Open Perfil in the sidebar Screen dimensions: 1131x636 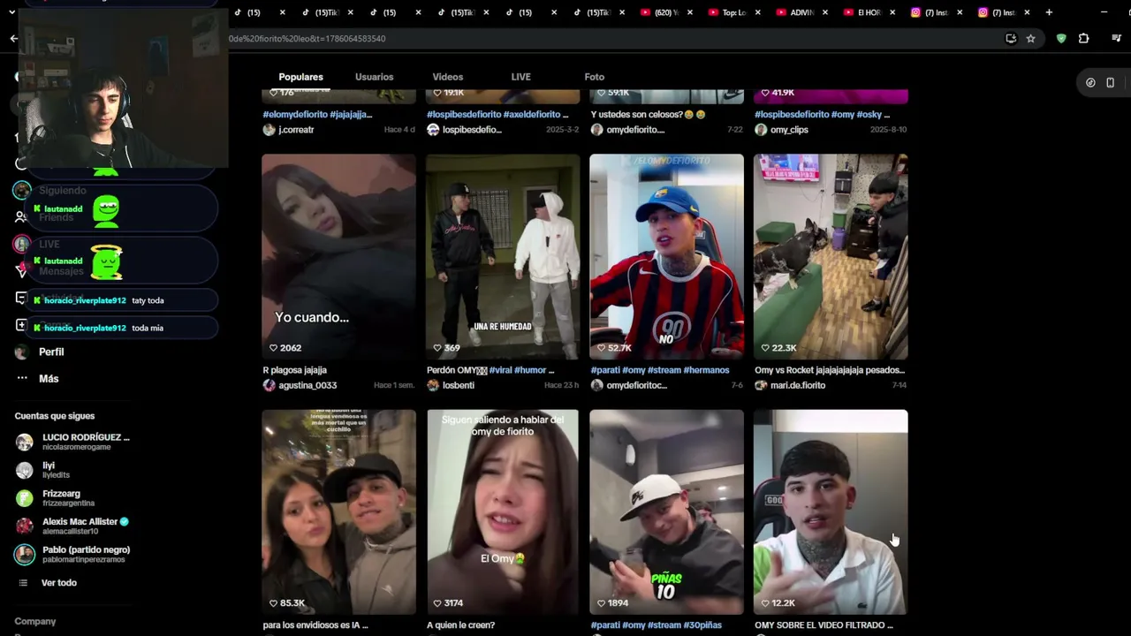(x=51, y=352)
